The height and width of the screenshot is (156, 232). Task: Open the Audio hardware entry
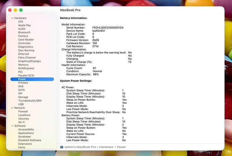point(22,29)
